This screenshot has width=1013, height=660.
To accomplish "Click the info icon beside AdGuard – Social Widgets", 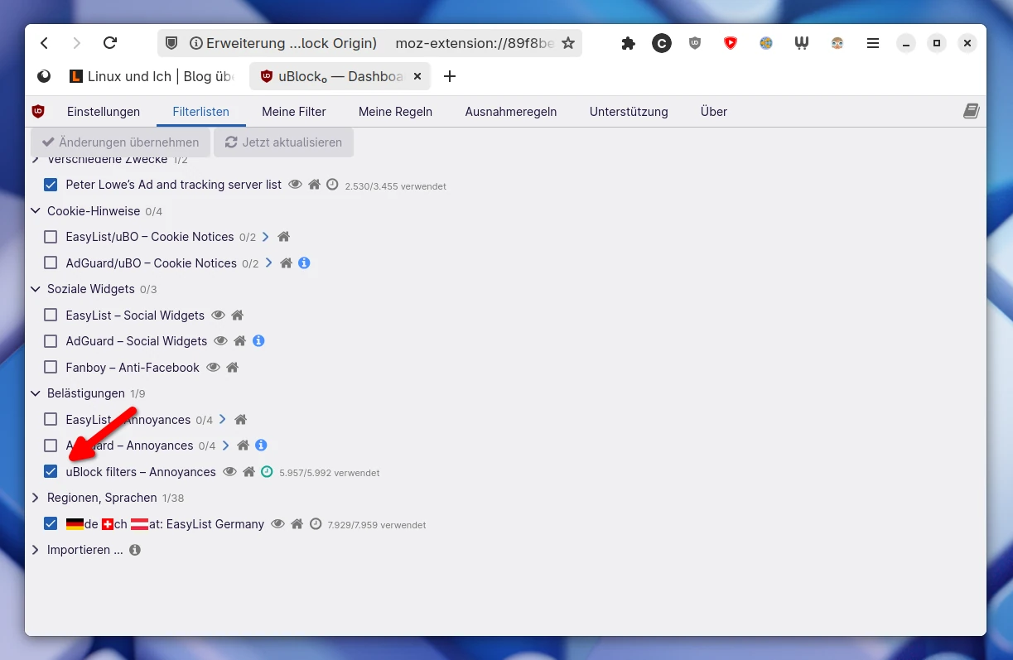I will tap(258, 340).
